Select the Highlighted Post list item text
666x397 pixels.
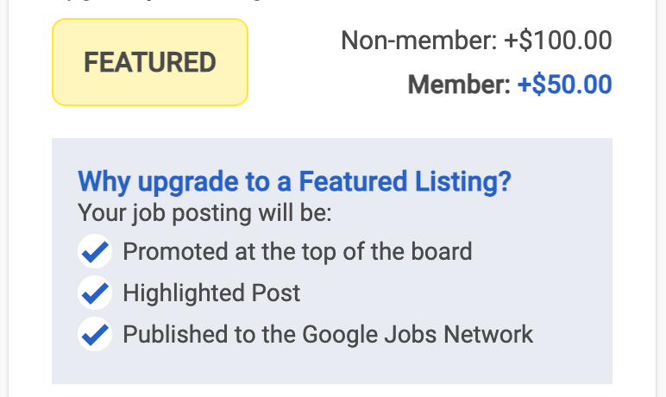click(211, 293)
